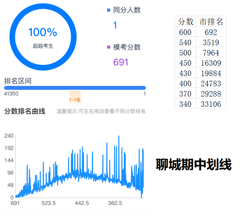Click the 超越考生 label inside the ring
240x216 pixels.
coord(43,46)
